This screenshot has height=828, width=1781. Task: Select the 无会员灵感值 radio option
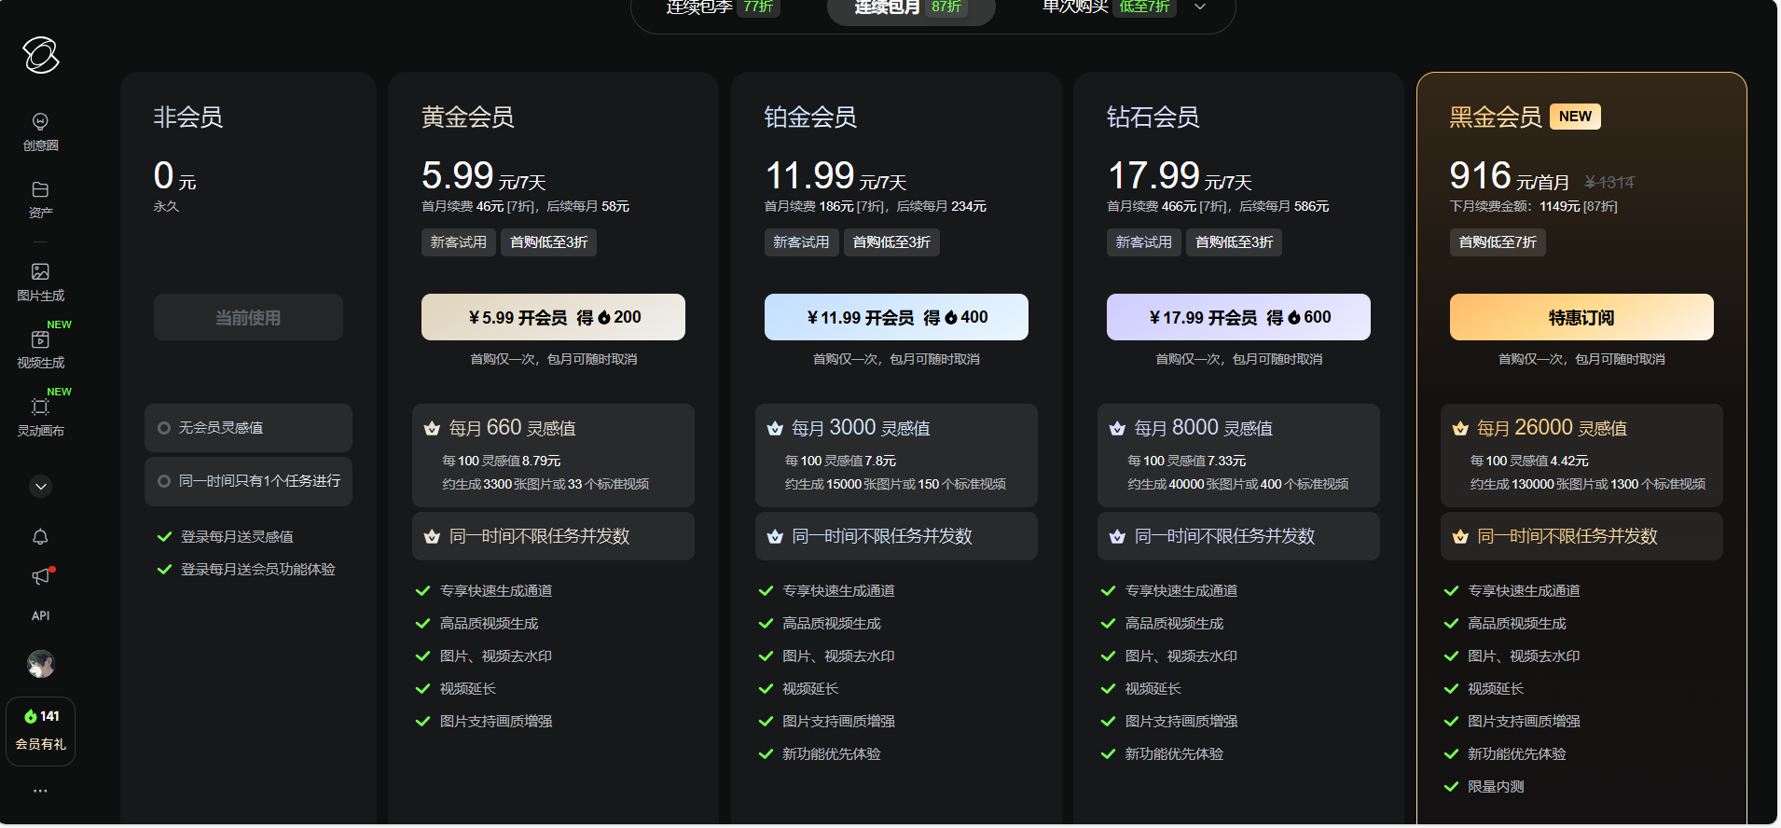click(164, 428)
